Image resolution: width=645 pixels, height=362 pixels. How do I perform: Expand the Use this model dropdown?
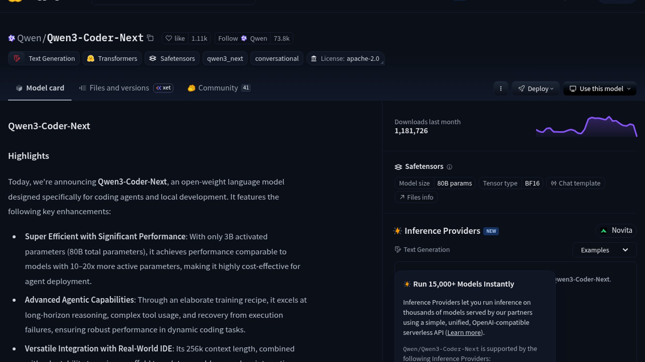click(x=600, y=89)
